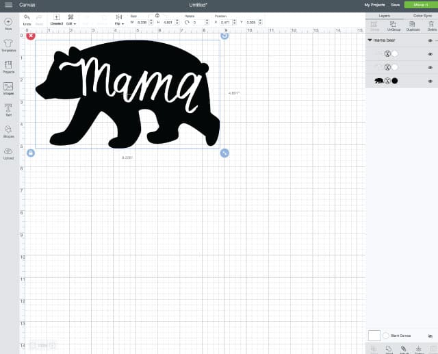Click the size aspect-ratio lock icon
The image size is (438, 354).
(157, 15)
